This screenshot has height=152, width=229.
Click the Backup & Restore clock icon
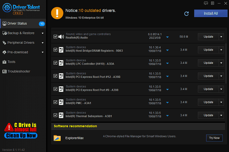click(x=5, y=33)
